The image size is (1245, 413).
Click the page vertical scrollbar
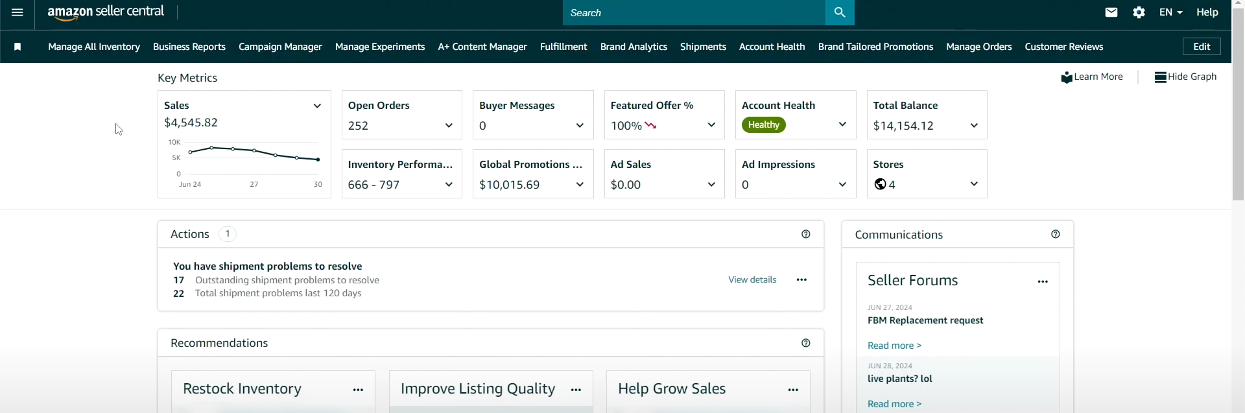click(x=1238, y=104)
